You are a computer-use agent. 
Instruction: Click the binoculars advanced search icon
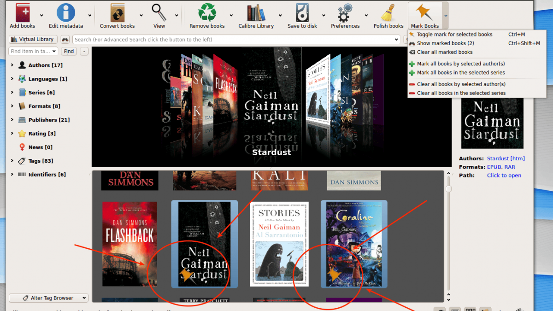(65, 40)
